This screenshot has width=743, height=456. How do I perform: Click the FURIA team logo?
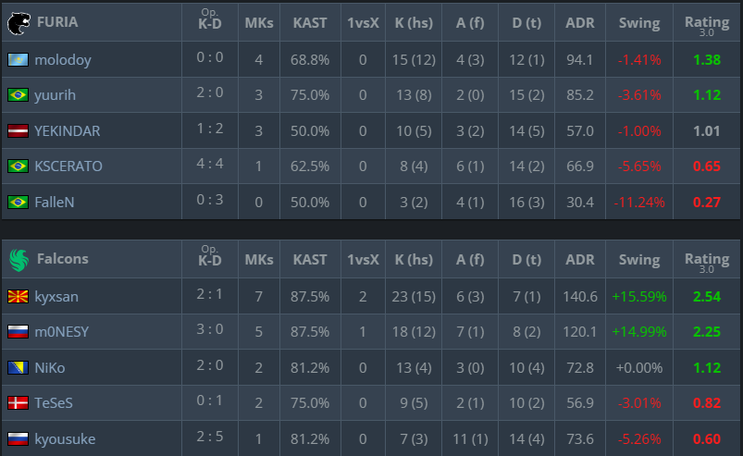pyautogui.click(x=18, y=24)
